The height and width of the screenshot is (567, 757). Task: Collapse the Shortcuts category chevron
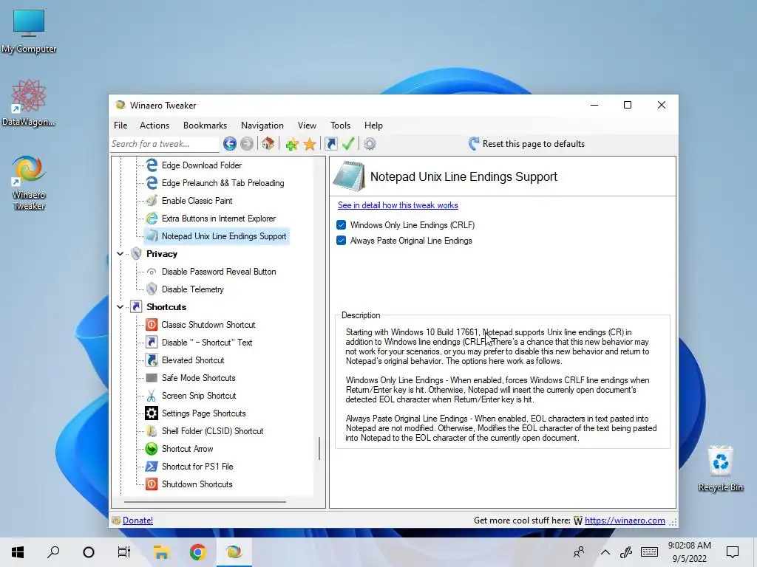pyautogui.click(x=120, y=306)
